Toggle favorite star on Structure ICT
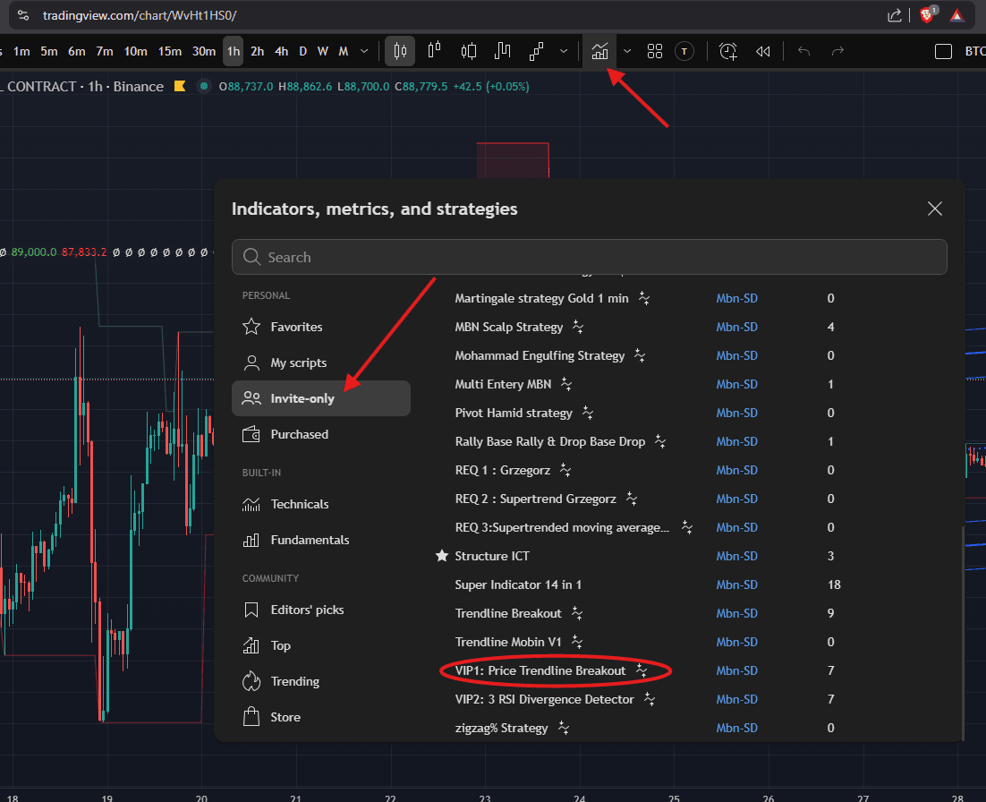 tap(442, 556)
